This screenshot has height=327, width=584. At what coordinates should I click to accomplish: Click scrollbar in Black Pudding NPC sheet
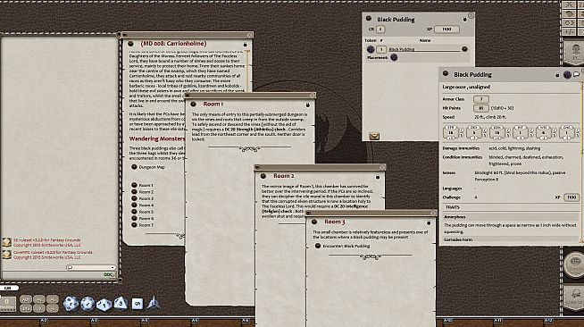click(581, 162)
